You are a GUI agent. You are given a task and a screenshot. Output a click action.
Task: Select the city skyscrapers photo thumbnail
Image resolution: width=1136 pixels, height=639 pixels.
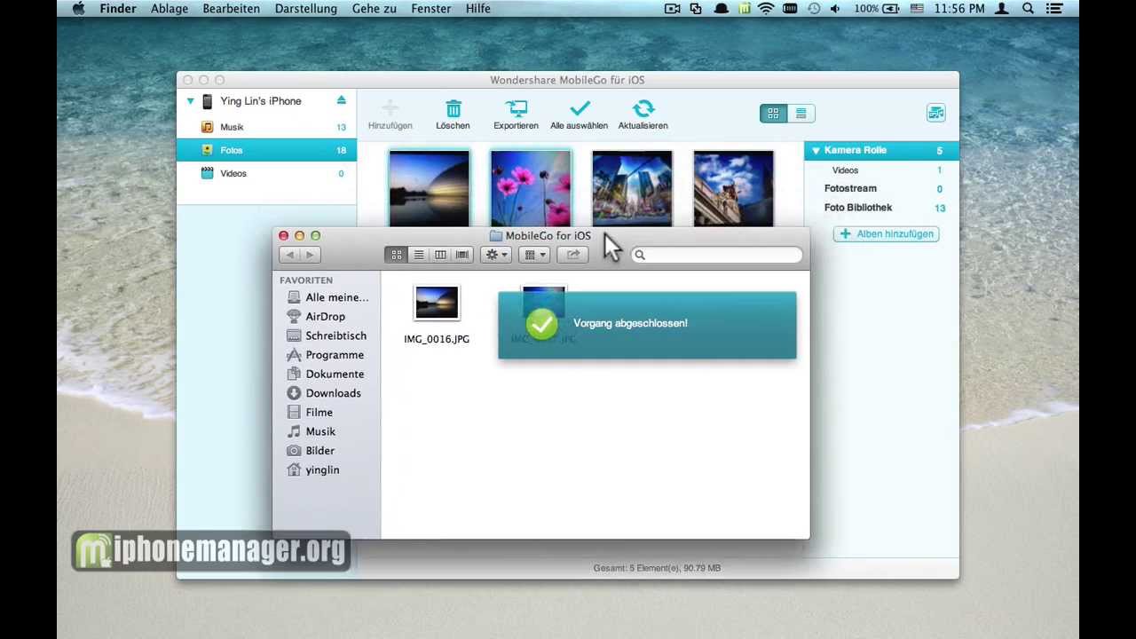point(632,188)
